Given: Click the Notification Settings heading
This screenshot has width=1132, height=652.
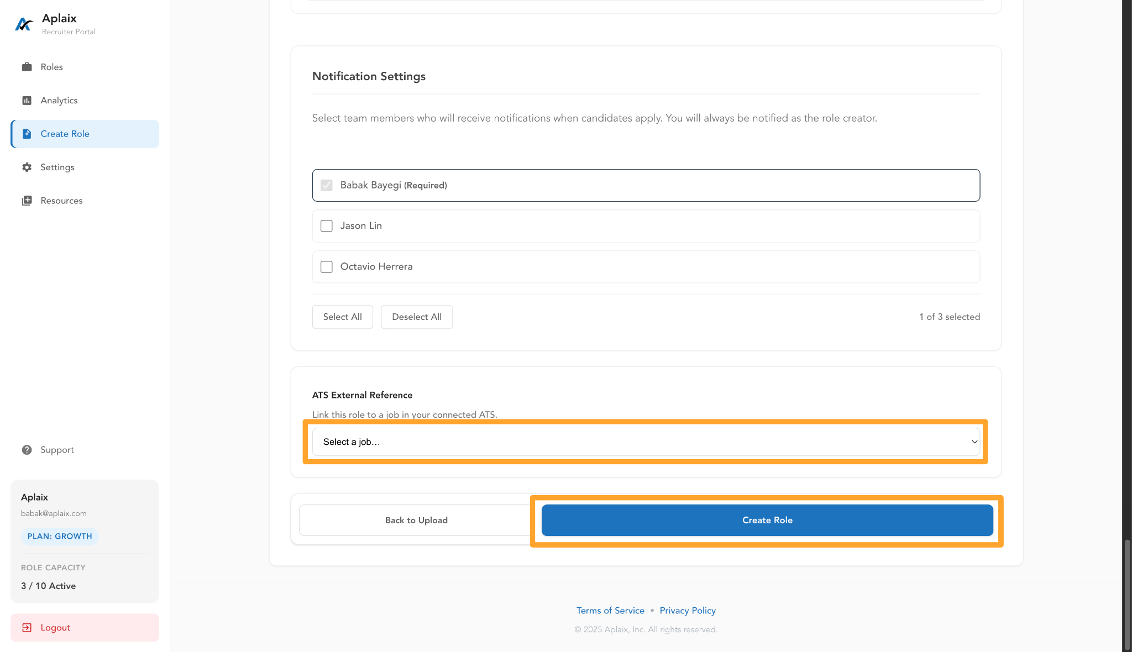Looking at the screenshot, I should pyautogui.click(x=369, y=76).
